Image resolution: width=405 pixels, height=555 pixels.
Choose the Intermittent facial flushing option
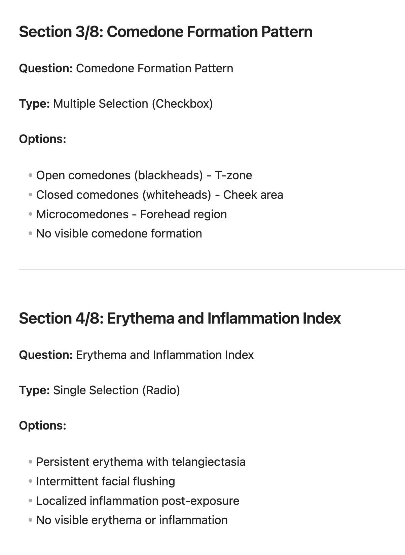point(106,481)
